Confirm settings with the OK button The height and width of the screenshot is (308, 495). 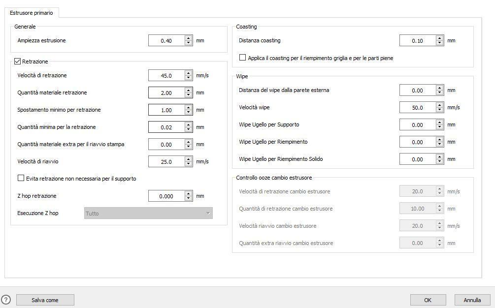428,300
